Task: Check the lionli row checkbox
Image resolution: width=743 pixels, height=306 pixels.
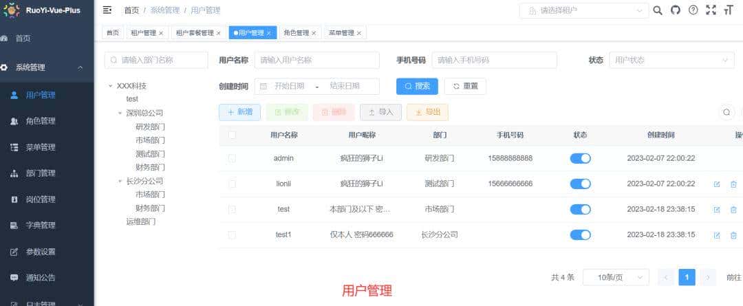Action: pyautogui.click(x=232, y=184)
